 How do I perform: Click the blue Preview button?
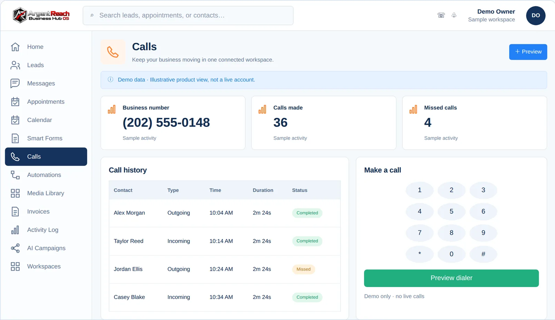528,52
